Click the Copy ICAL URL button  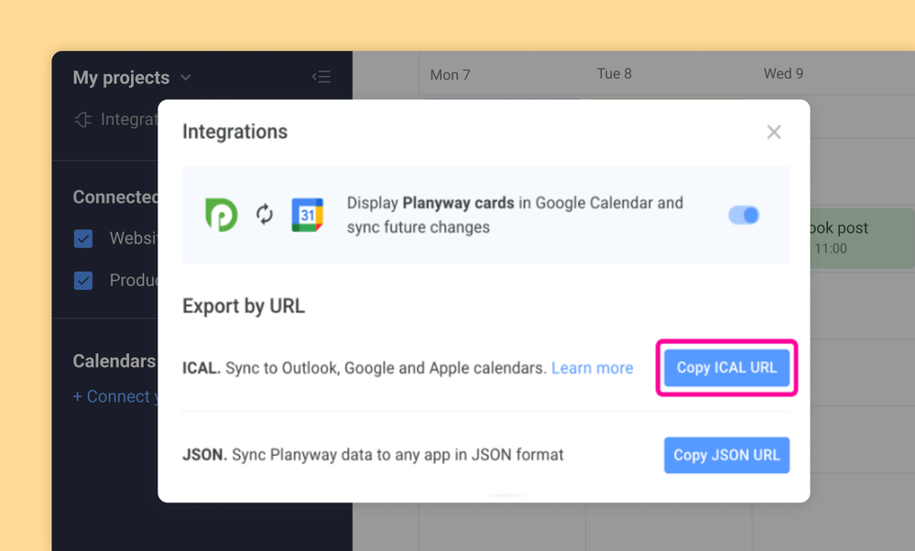point(726,367)
